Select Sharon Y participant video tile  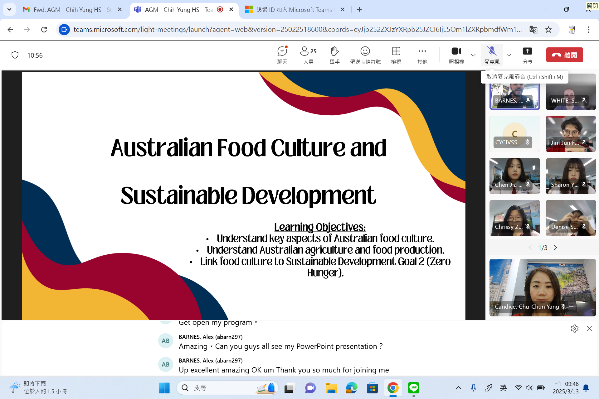pos(571,176)
